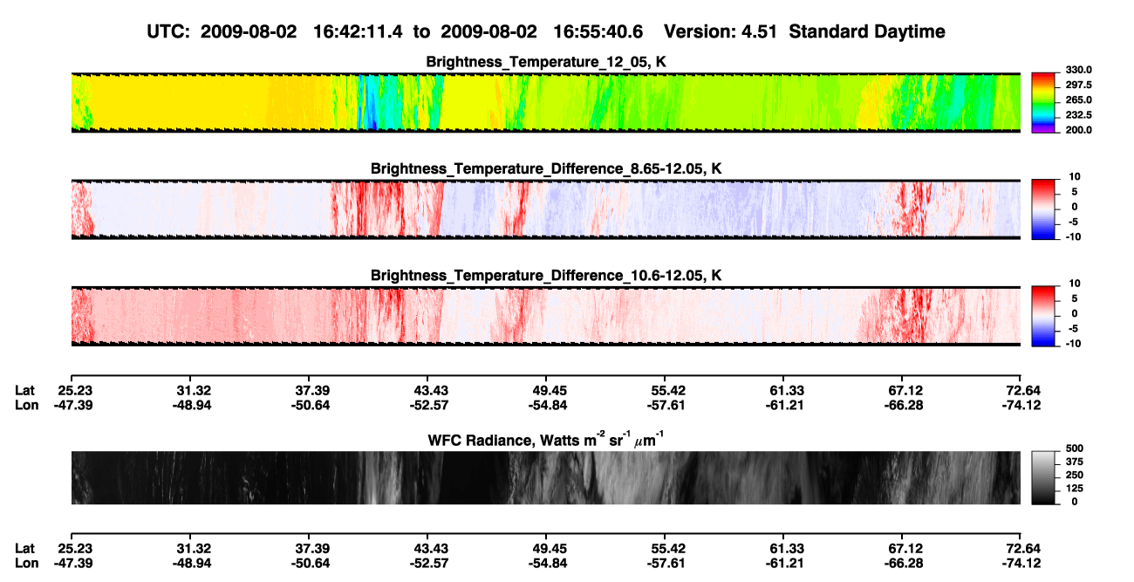Image resolution: width=1134 pixels, height=582 pixels.
Task: Click the -10 label on 8.65-12.05 colorbar
Action: click(1072, 236)
